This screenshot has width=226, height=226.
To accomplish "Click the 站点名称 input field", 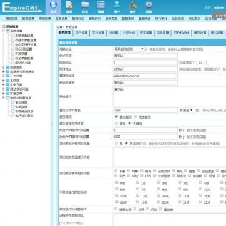I will [145, 56].
